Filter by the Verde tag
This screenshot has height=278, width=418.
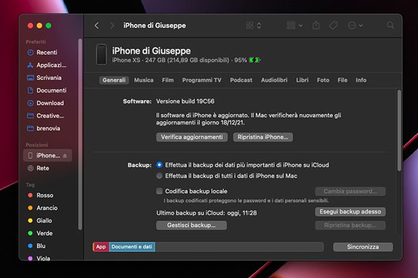[47, 233]
